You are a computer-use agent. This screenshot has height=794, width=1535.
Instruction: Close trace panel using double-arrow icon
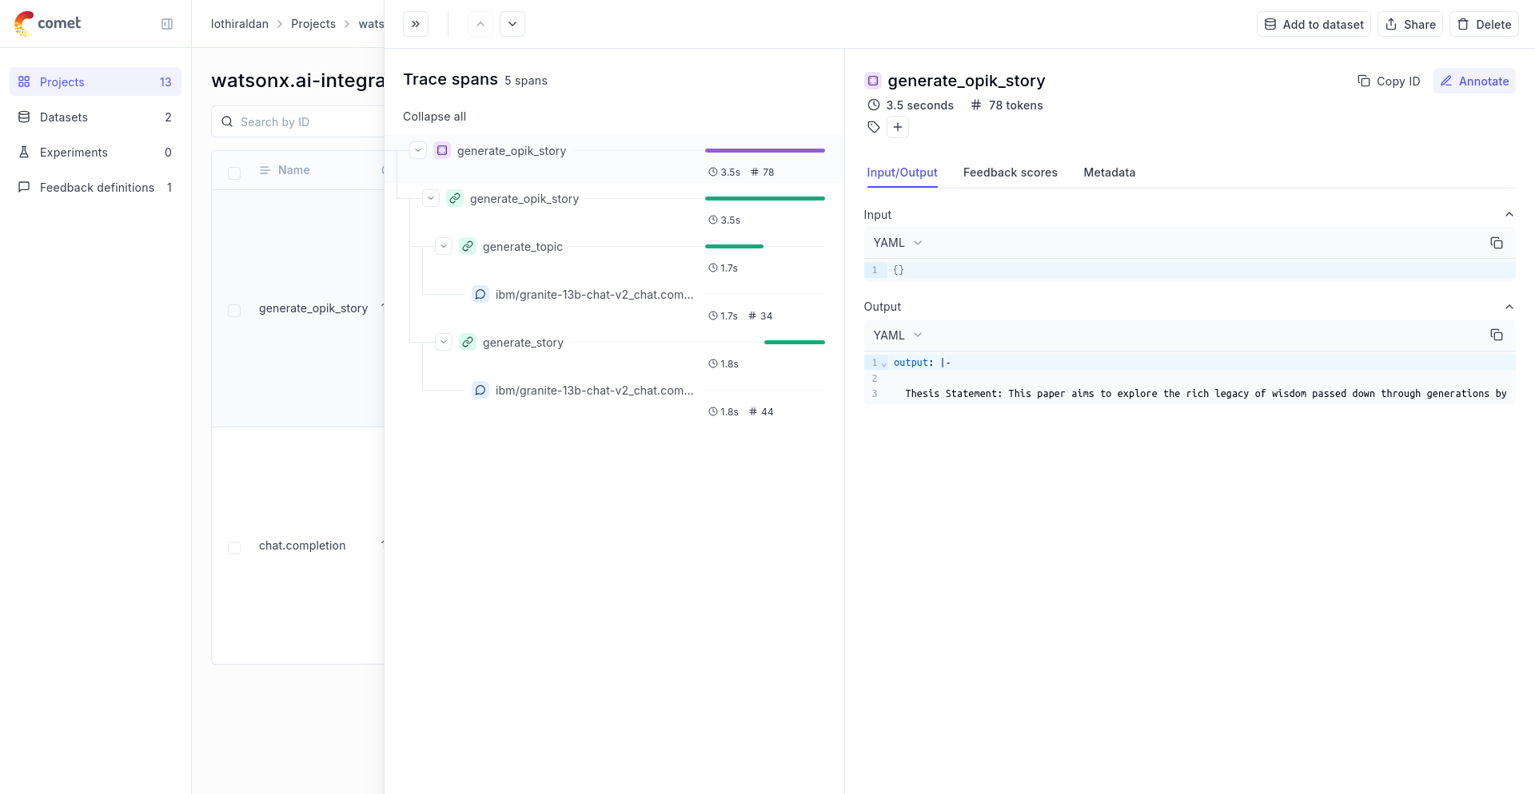pos(416,24)
